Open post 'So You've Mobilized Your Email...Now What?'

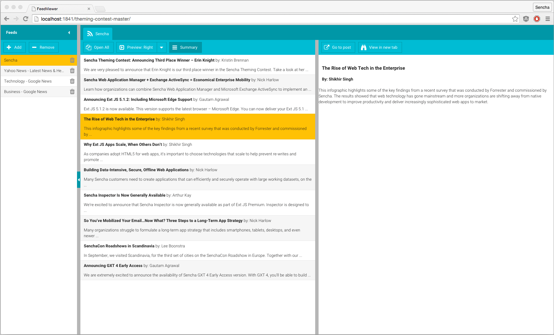(x=198, y=228)
